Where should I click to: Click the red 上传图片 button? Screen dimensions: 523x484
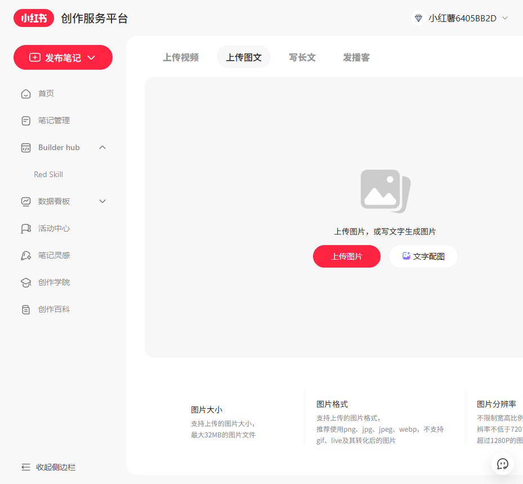347,256
